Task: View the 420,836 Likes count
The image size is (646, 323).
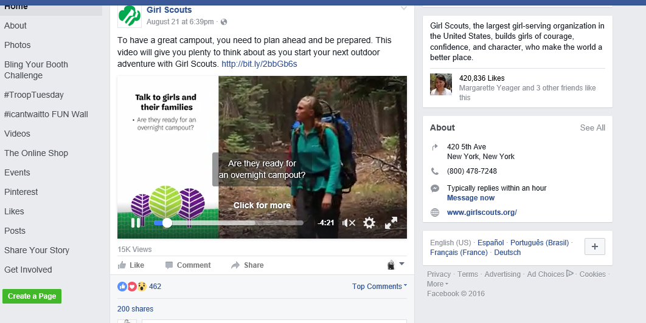Action: click(x=482, y=78)
